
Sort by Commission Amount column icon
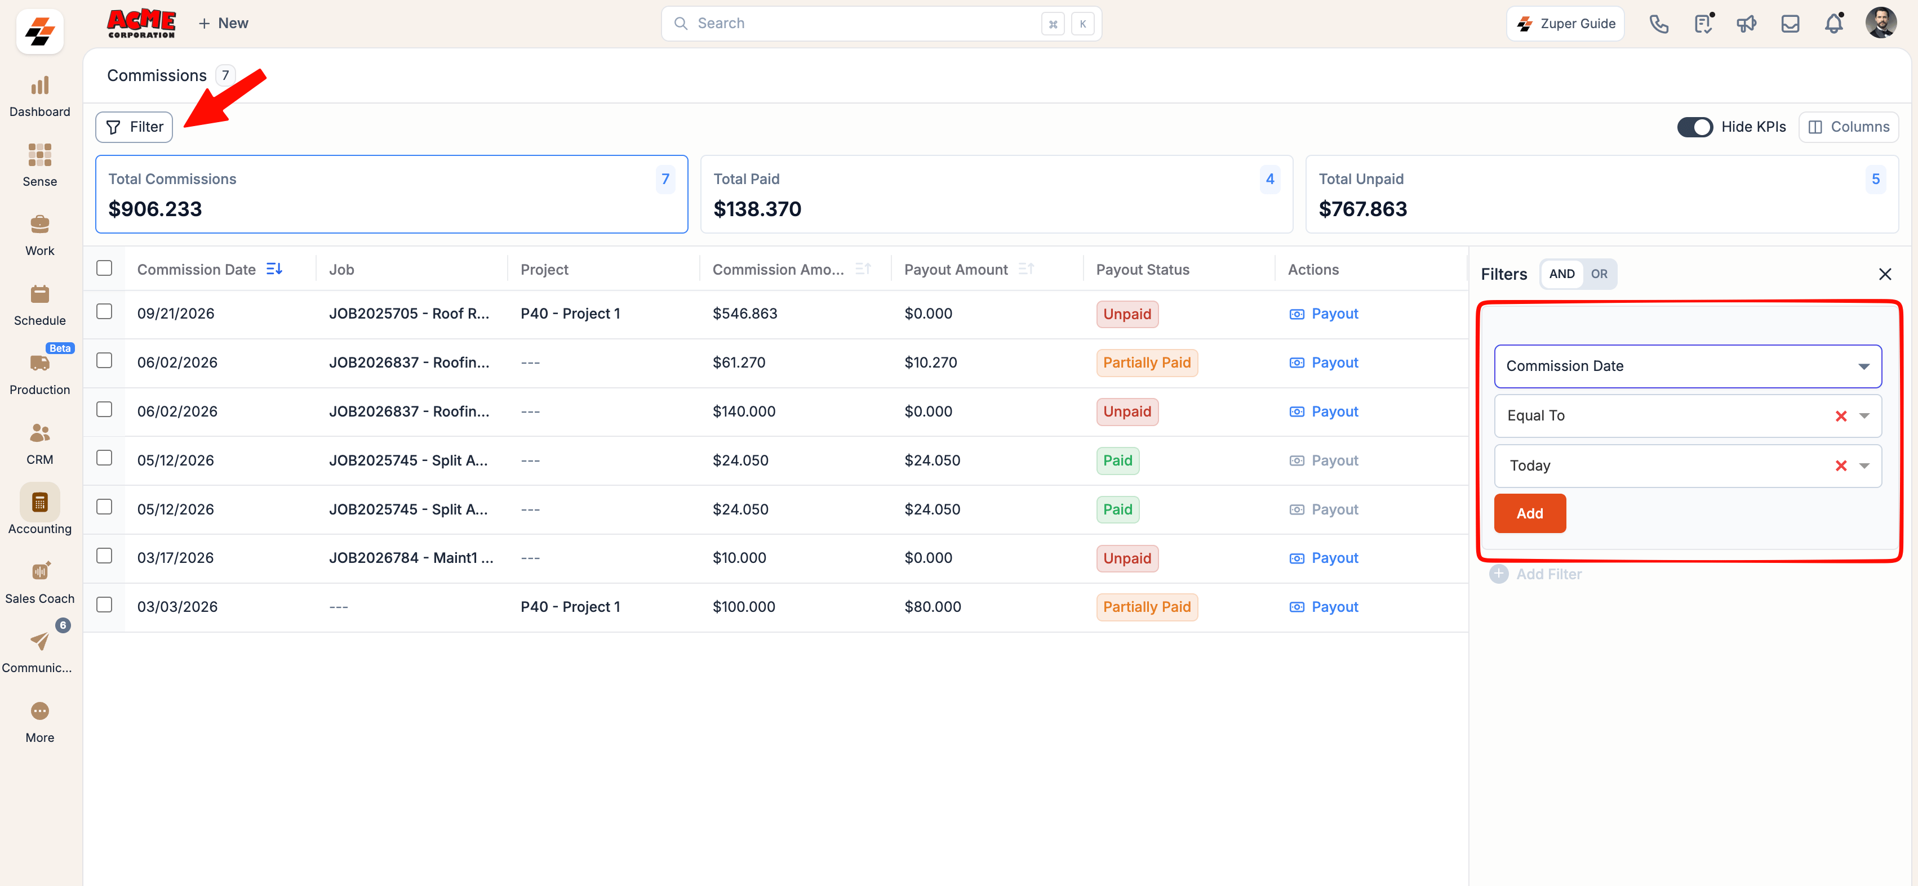click(x=863, y=269)
